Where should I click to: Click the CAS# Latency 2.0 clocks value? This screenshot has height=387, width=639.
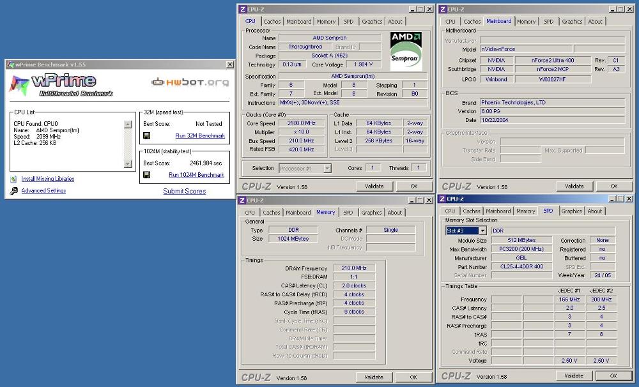pos(354,285)
